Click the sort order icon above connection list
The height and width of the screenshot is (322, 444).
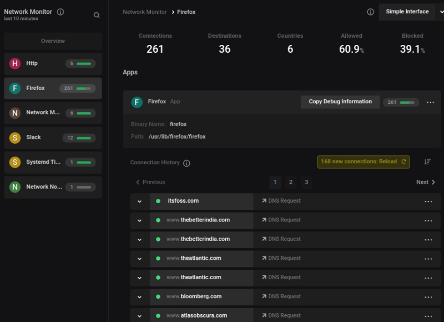point(427,162)
